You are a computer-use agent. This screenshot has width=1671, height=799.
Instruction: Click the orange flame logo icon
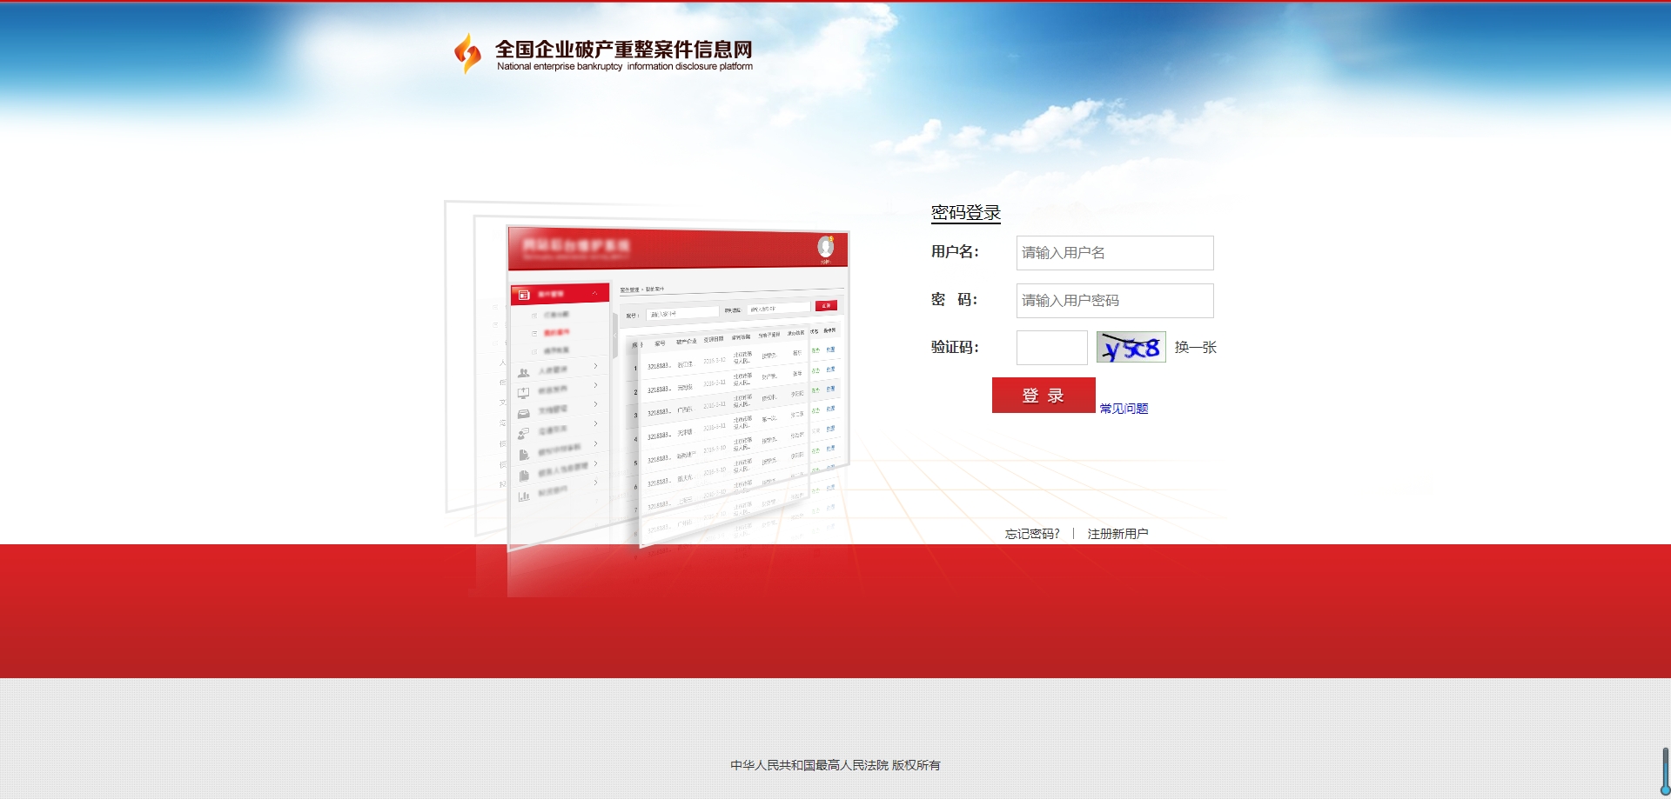coord(467,53)
